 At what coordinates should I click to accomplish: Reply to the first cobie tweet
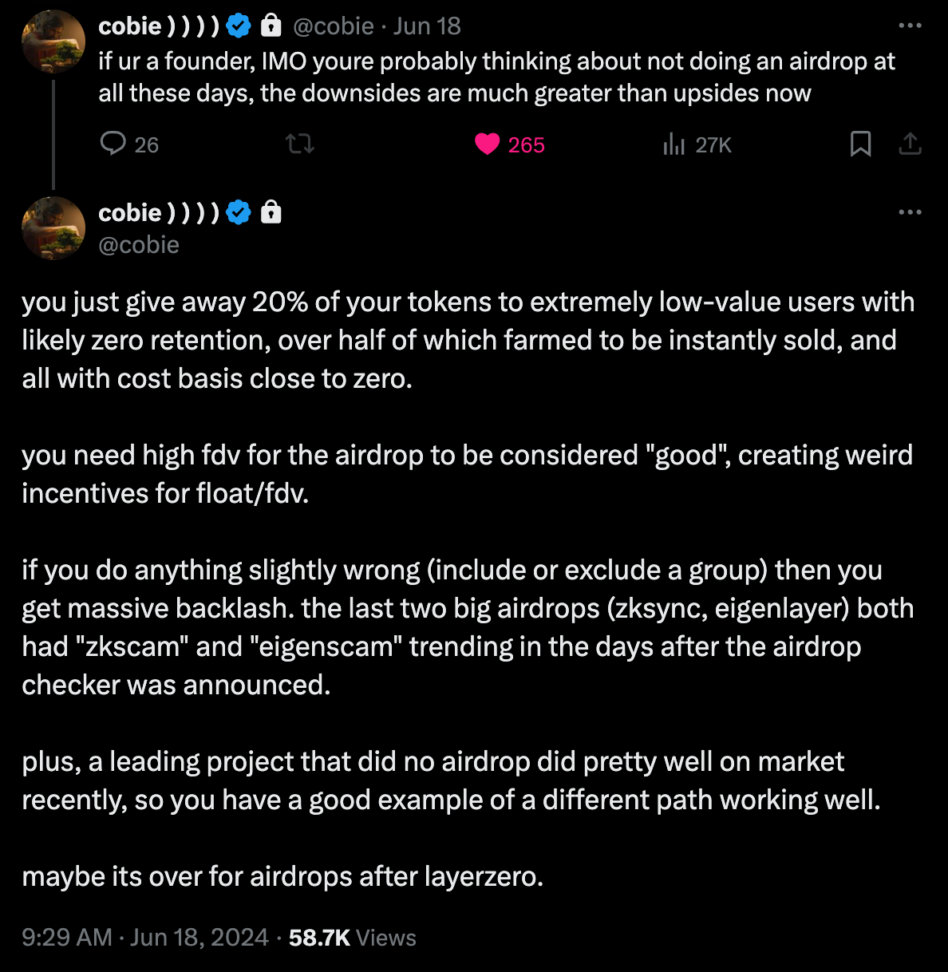point(113,144)
